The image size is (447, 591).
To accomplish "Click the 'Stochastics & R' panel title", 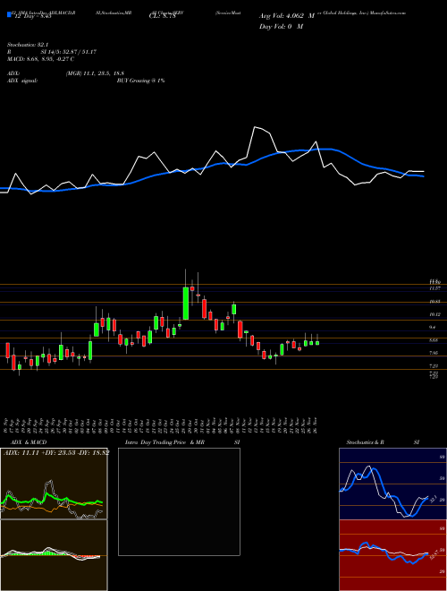I will click(365, 442).
